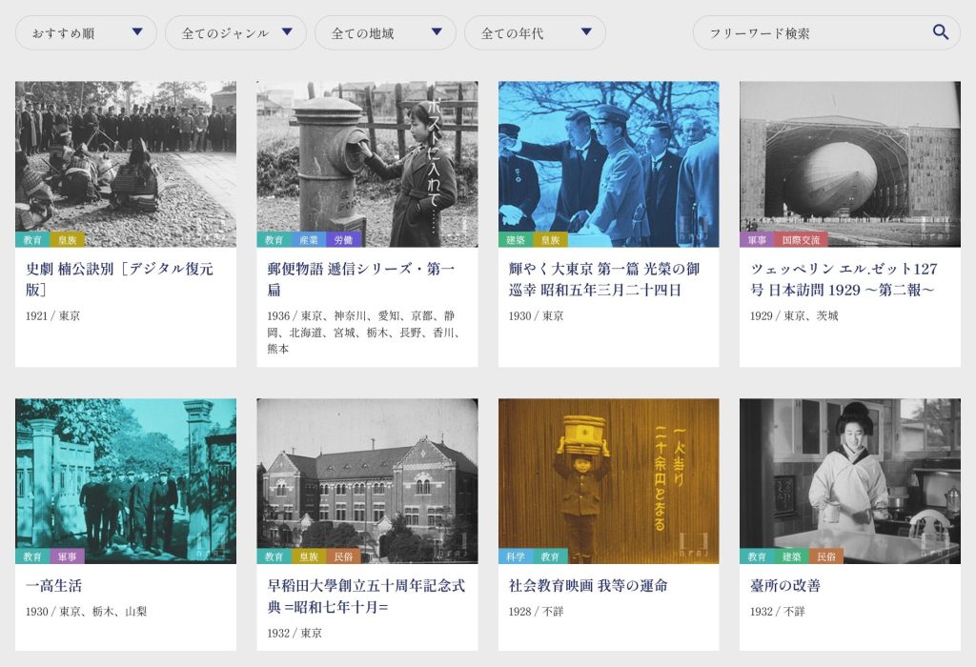Select the 国際交流 tag on Zeppelin card
The image size is (976, 667).
click(799, 240)
